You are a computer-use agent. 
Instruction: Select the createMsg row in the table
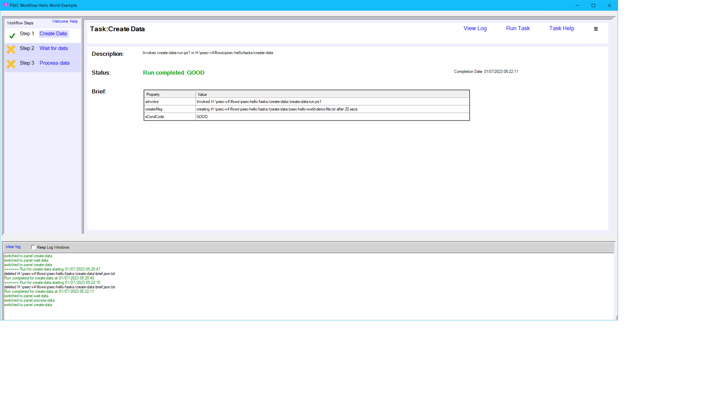(x=154, y=109)
